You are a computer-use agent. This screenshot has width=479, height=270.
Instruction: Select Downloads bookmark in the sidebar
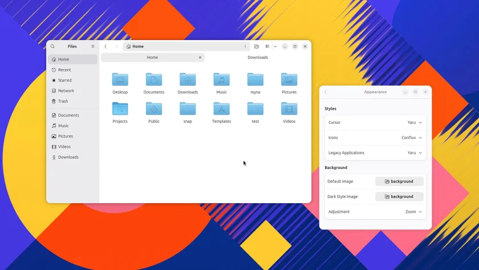[x=73, y=157]
